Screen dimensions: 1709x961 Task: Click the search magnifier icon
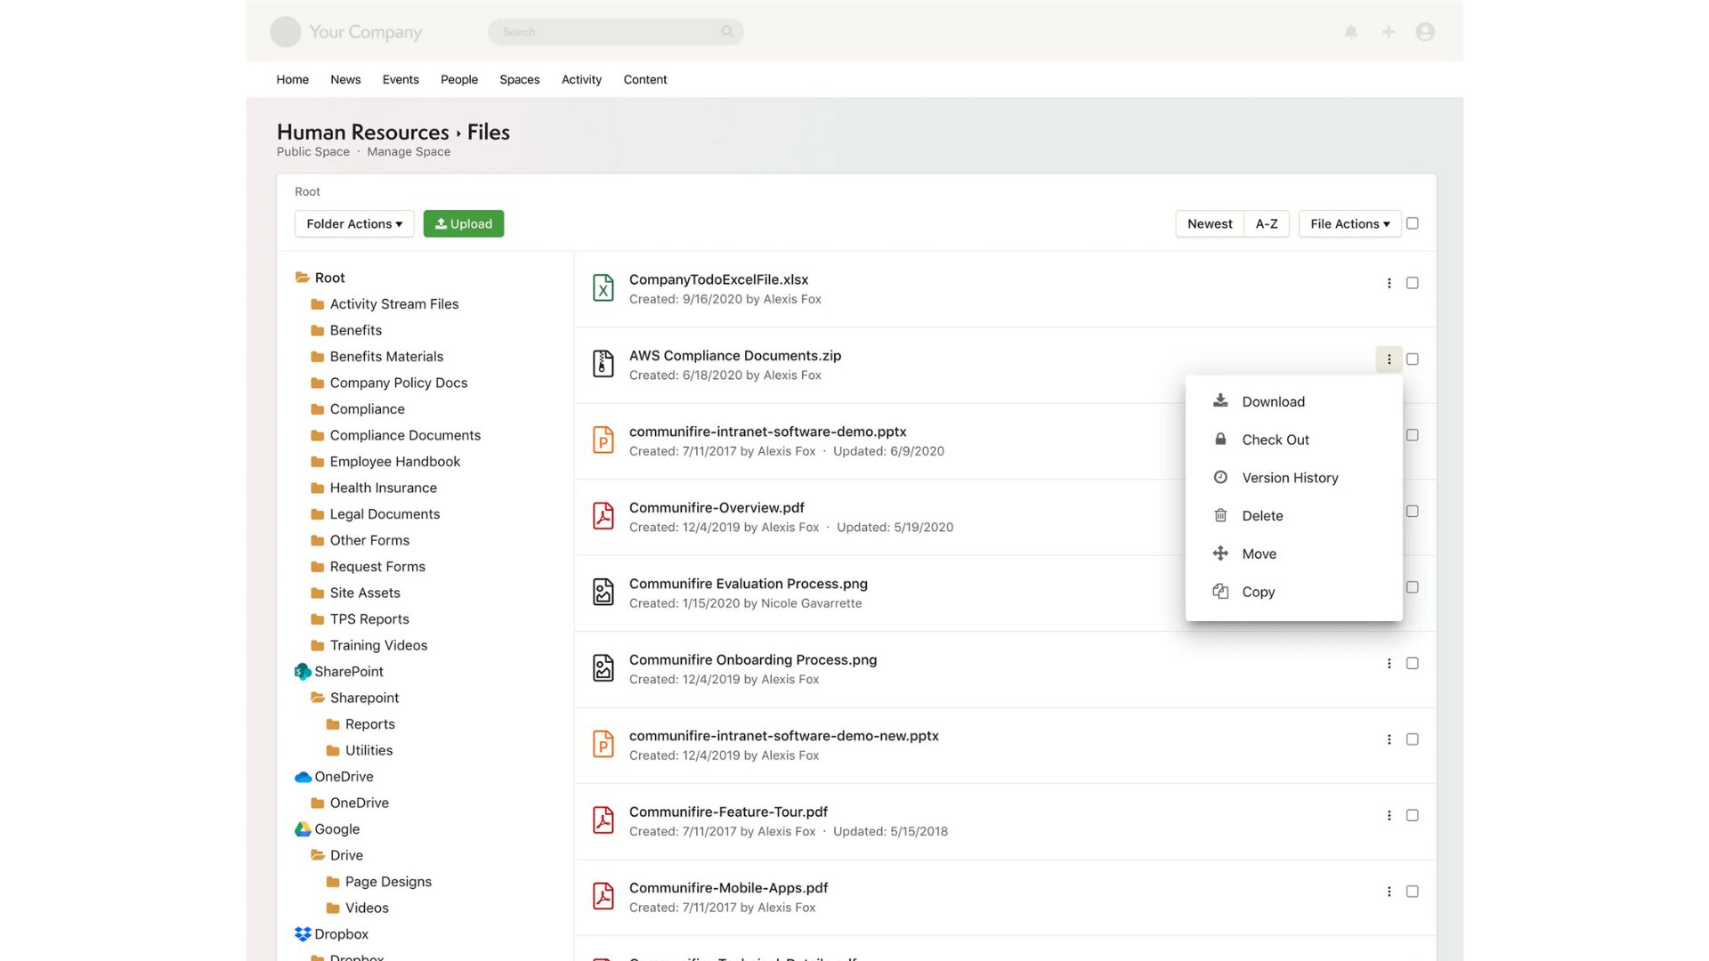point(727,31)
